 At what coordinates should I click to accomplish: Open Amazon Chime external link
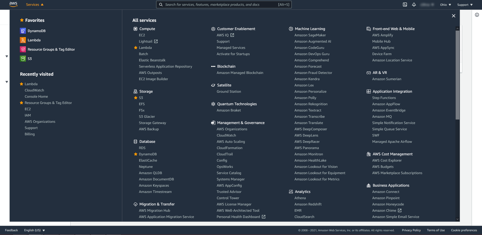click(387, 210)
